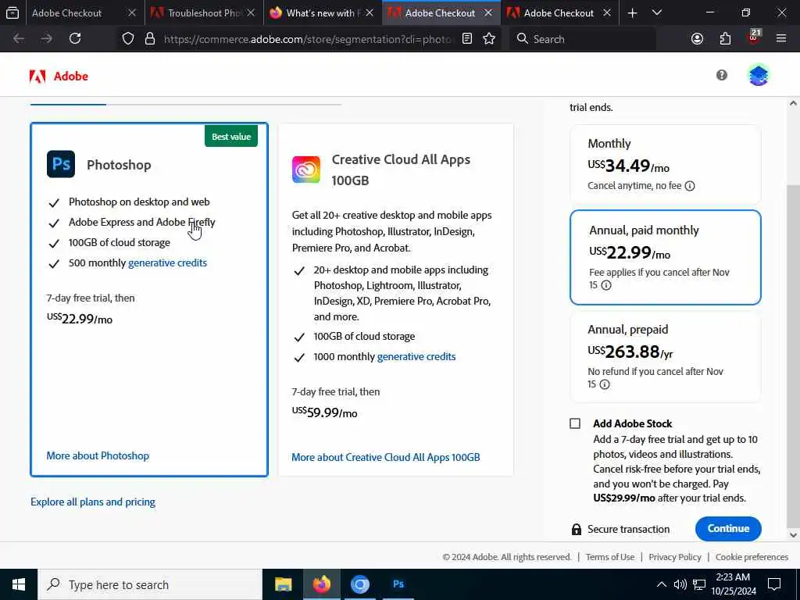
Task: Select the Annual, paid monthly plan option
Action: pyautogui.click(x=666, y=257)
